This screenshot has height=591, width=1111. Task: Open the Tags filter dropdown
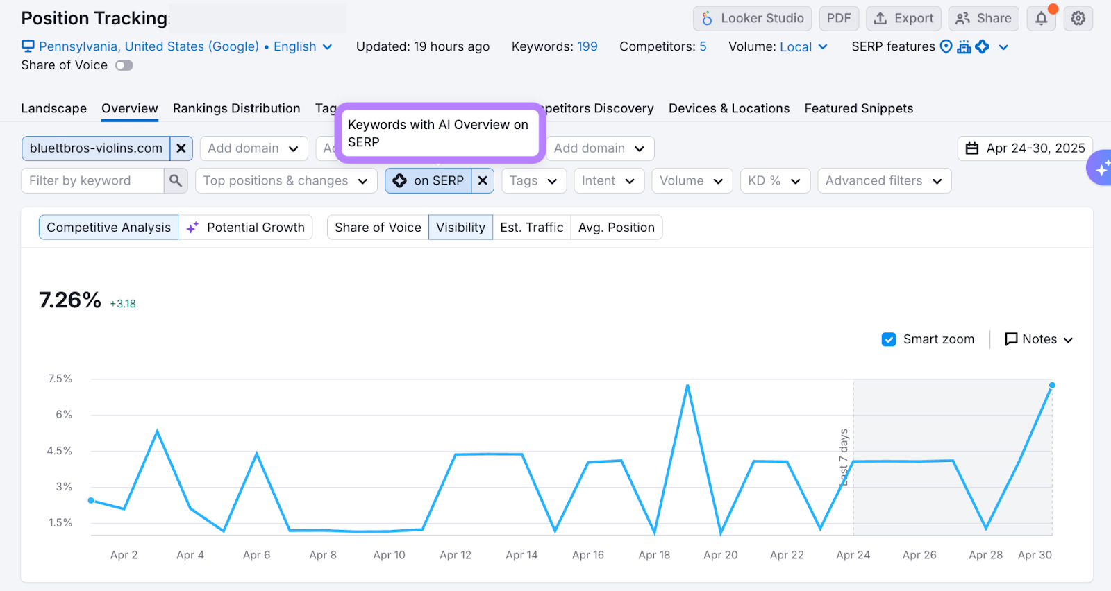point(534,181)
